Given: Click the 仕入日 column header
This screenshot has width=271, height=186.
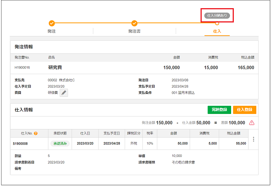Looking at the screenshot, I should click(x=85, y=133).
